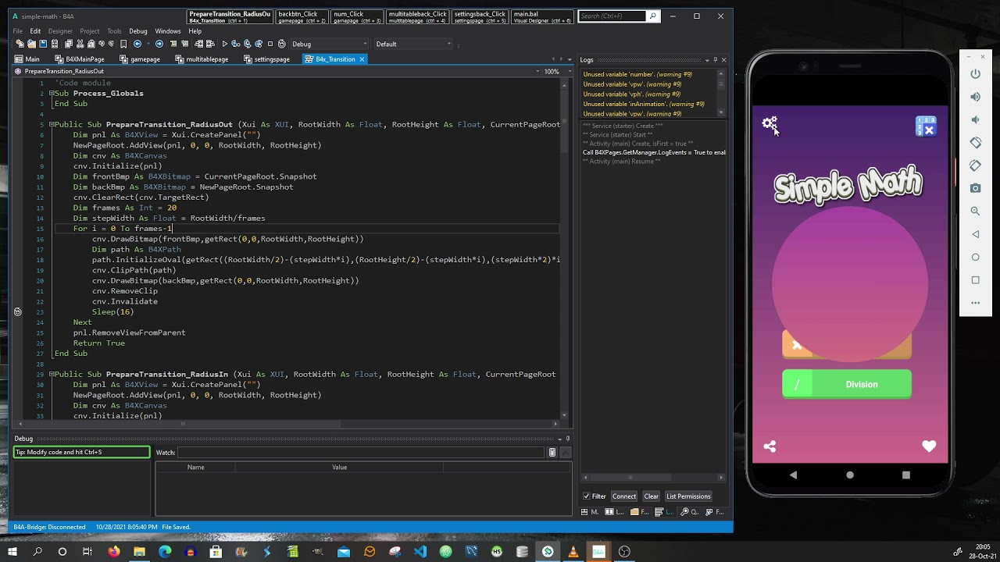Image resolution: width=1000 pixels, height=562 pixels.
Task: Tap the multiplication table icon in app
Action: tap(926, 126)
